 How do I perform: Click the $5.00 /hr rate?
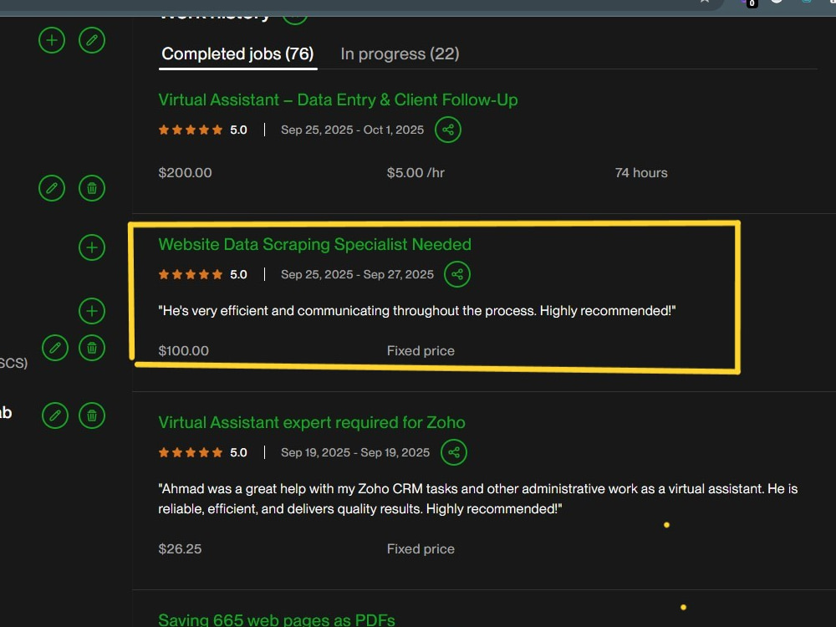tap(415, 173)
